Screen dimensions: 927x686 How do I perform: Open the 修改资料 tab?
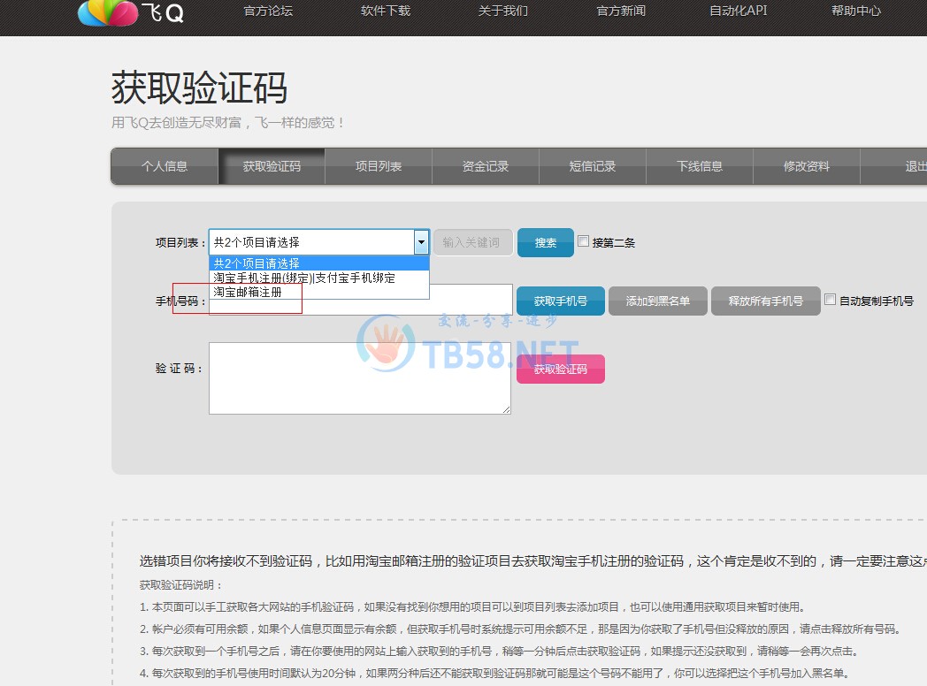point(807,166)
